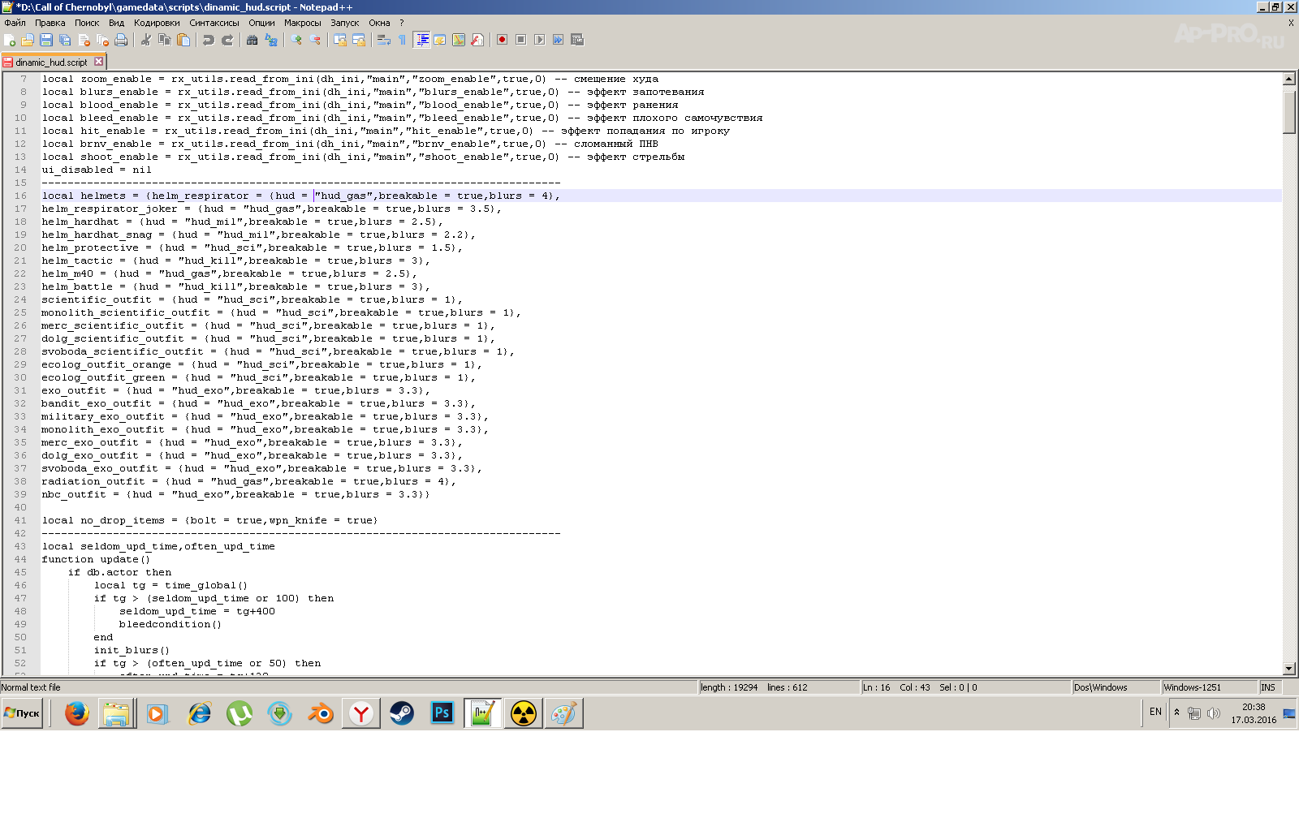The width and height of the screenshot is (1299, 831).
Task: Select the dinamic_hud.script tab
Action: 50,62
